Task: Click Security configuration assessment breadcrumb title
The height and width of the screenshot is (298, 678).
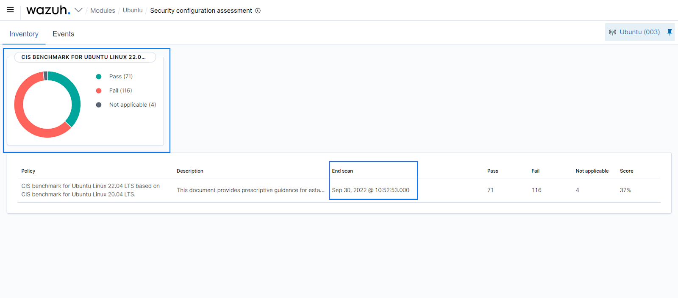Action: 201,10
